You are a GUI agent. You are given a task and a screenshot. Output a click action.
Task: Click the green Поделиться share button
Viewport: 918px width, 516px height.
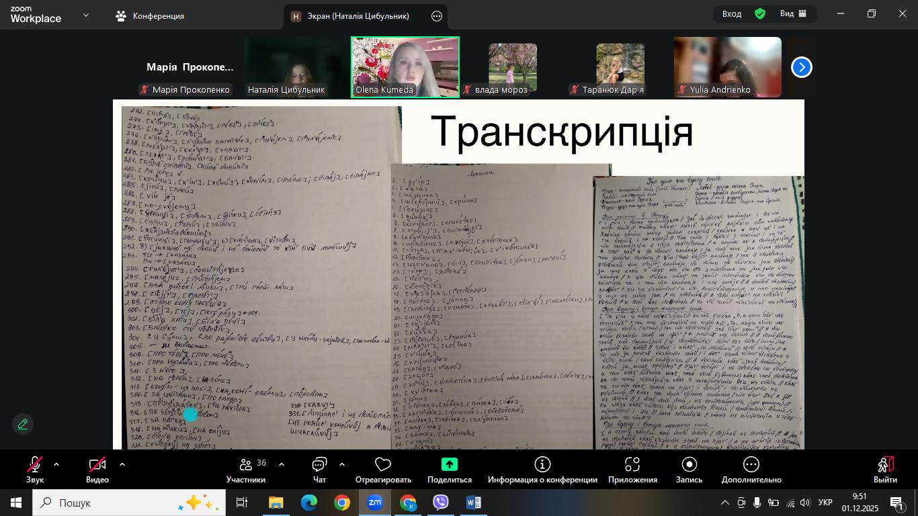(x=449, y=469)
